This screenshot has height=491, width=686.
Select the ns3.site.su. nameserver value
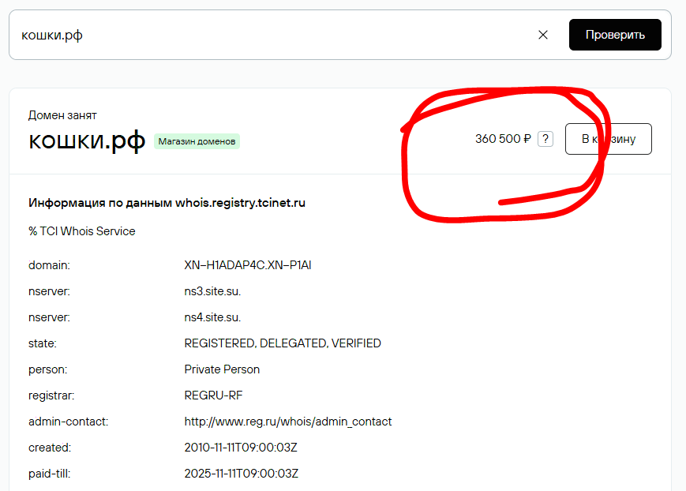tap(212, 291)
